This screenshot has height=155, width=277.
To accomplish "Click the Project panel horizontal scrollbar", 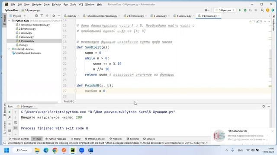I will coord(32,102).
